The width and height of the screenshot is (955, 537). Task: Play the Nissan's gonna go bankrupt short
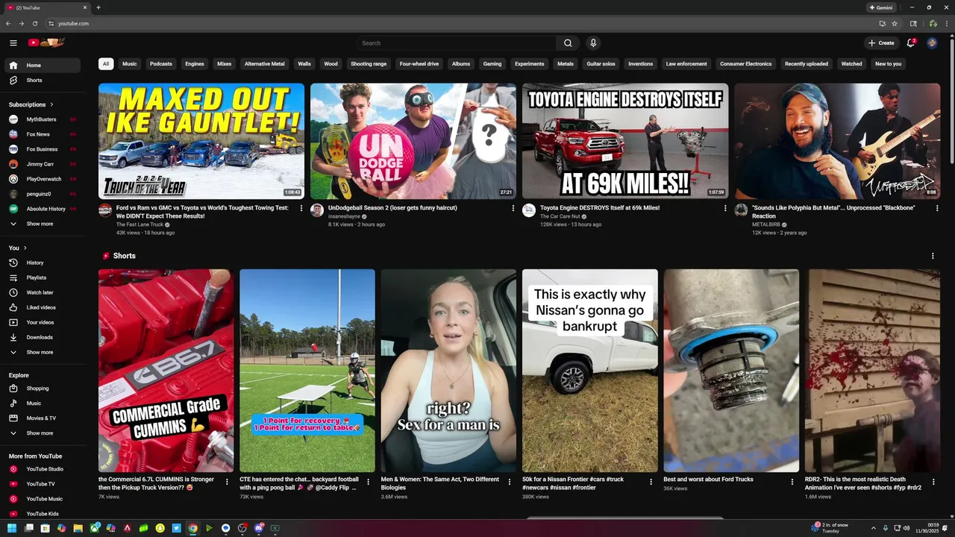coord(590,371)
